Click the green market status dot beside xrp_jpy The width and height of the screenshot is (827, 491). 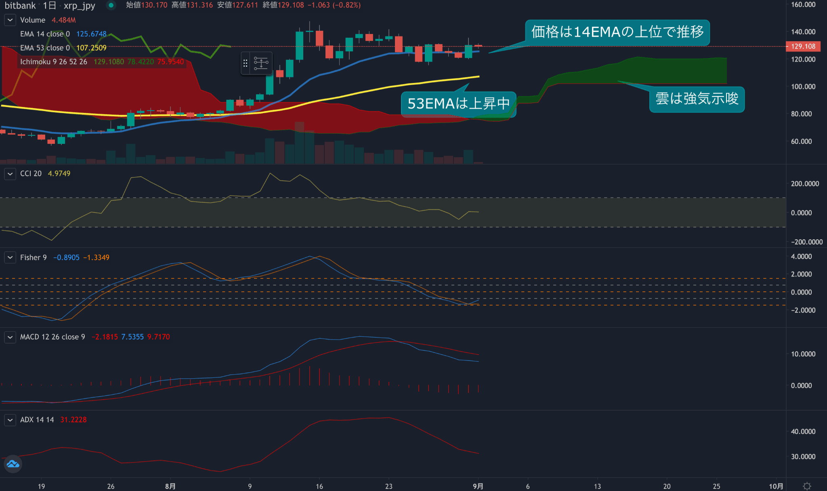pyautogui.click(x=111, y=6)
